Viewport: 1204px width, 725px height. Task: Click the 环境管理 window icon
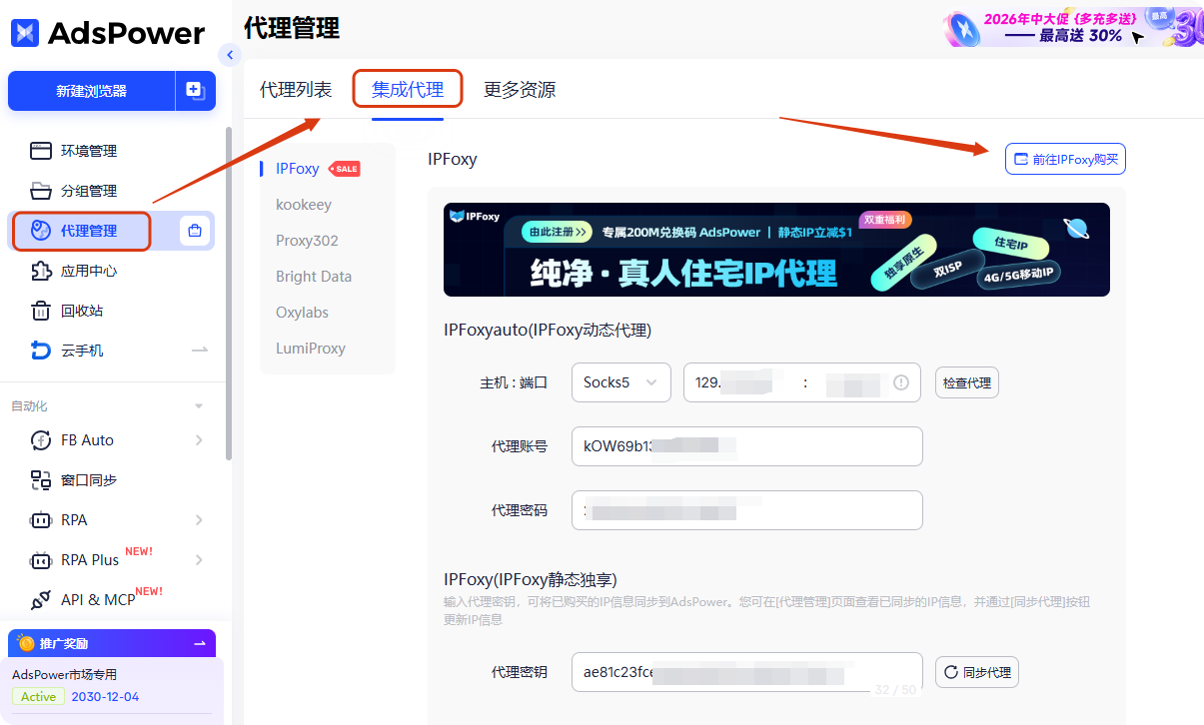(x=40, y=151)
